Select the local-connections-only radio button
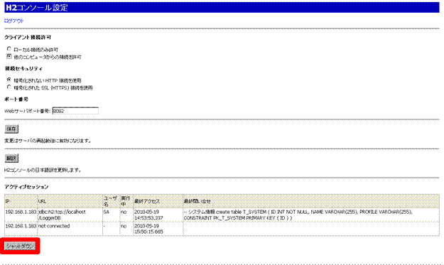Viewport: 444px width, 265px height. [x=9, y=49]
